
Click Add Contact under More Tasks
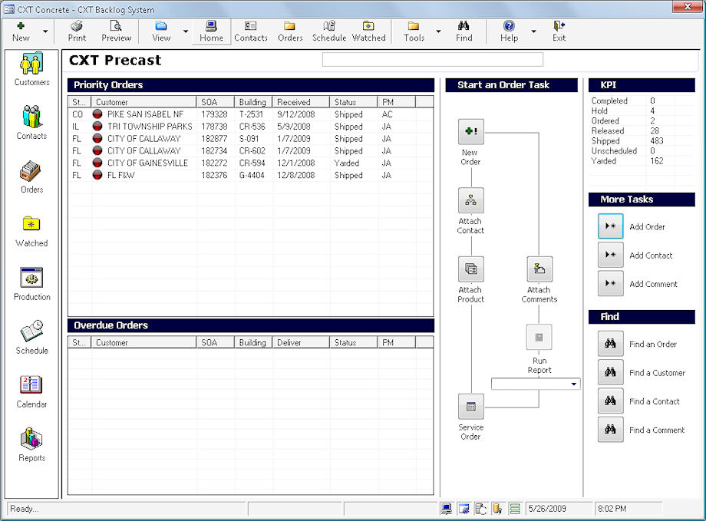tap(611, 255)
